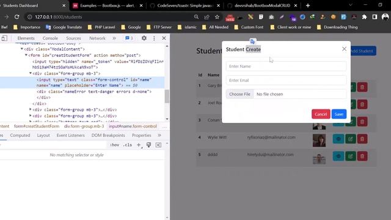Collapse the first form-group mb-3 div

tap(31, 73)
